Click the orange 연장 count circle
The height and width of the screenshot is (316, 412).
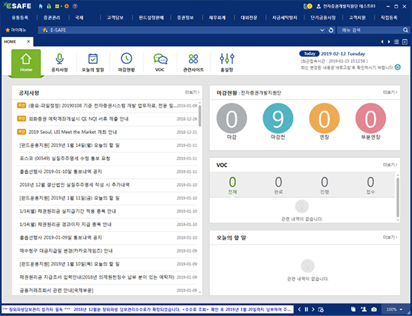tap(324, 118)
